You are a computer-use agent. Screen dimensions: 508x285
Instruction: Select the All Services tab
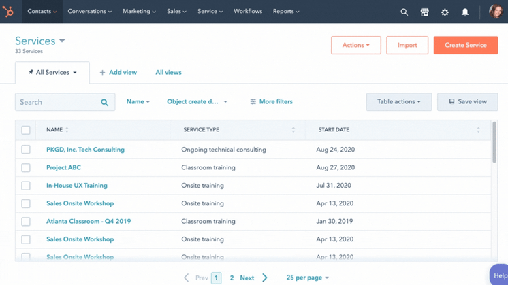[x=52, y=73]
